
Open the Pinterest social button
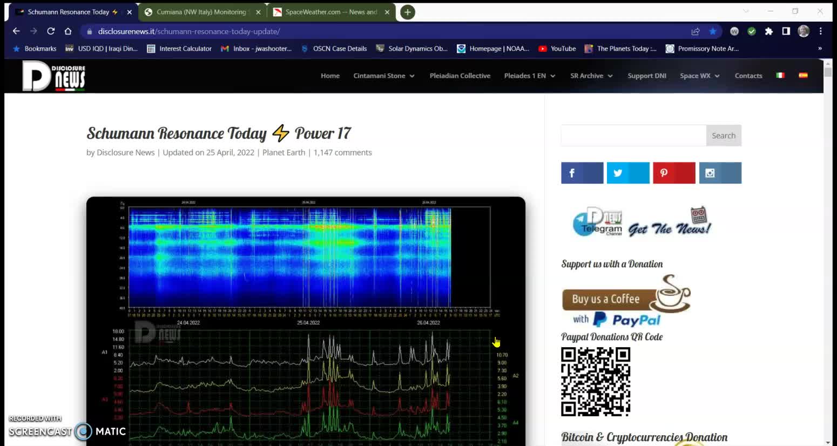pos(674,173)
